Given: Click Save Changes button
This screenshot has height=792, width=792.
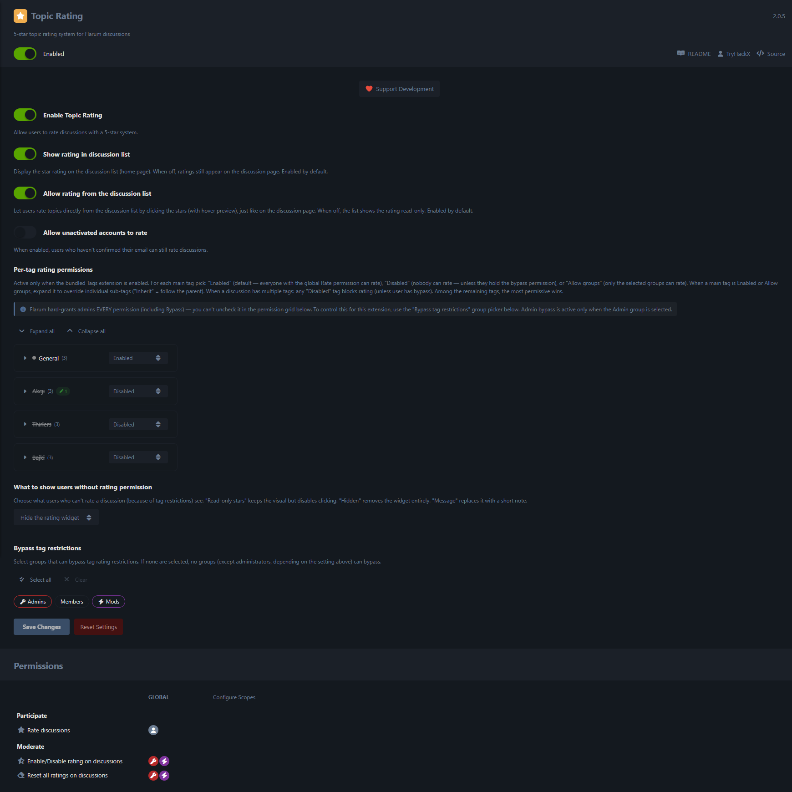Looking at the screenshot, I should (41, 627).
